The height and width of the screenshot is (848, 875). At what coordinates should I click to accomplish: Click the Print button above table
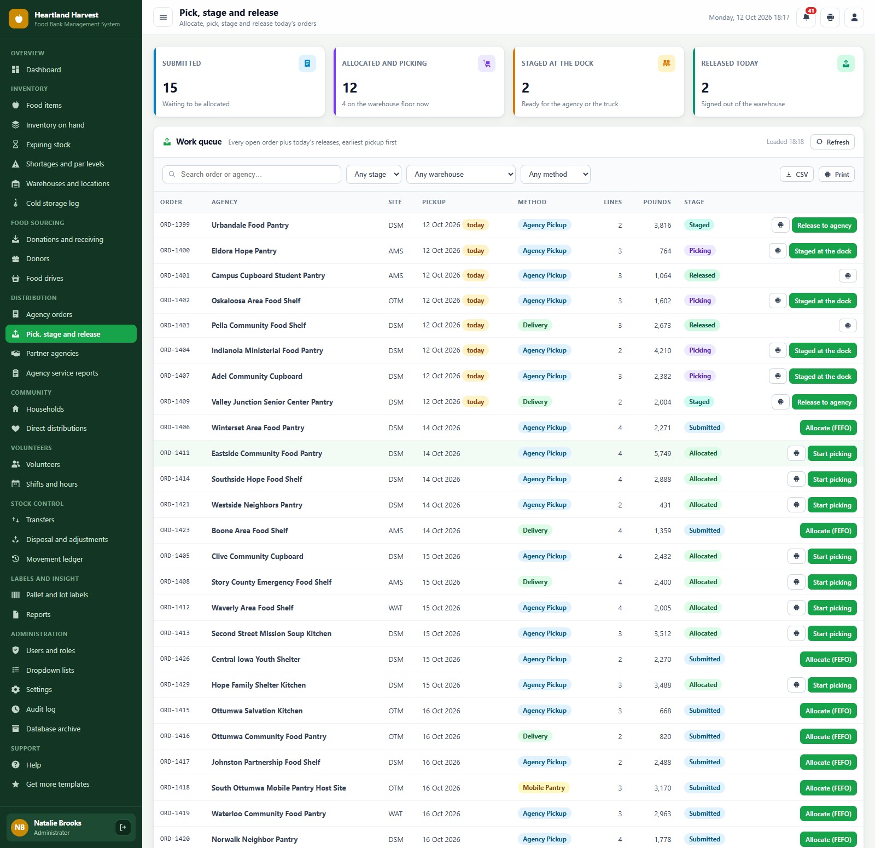tap(837, 174)
